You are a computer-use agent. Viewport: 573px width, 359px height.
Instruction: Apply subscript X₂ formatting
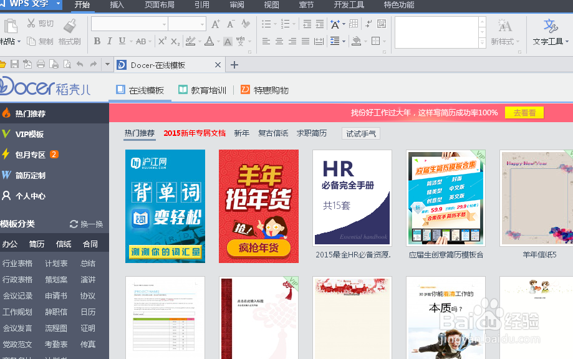click(x=175, y=41)
